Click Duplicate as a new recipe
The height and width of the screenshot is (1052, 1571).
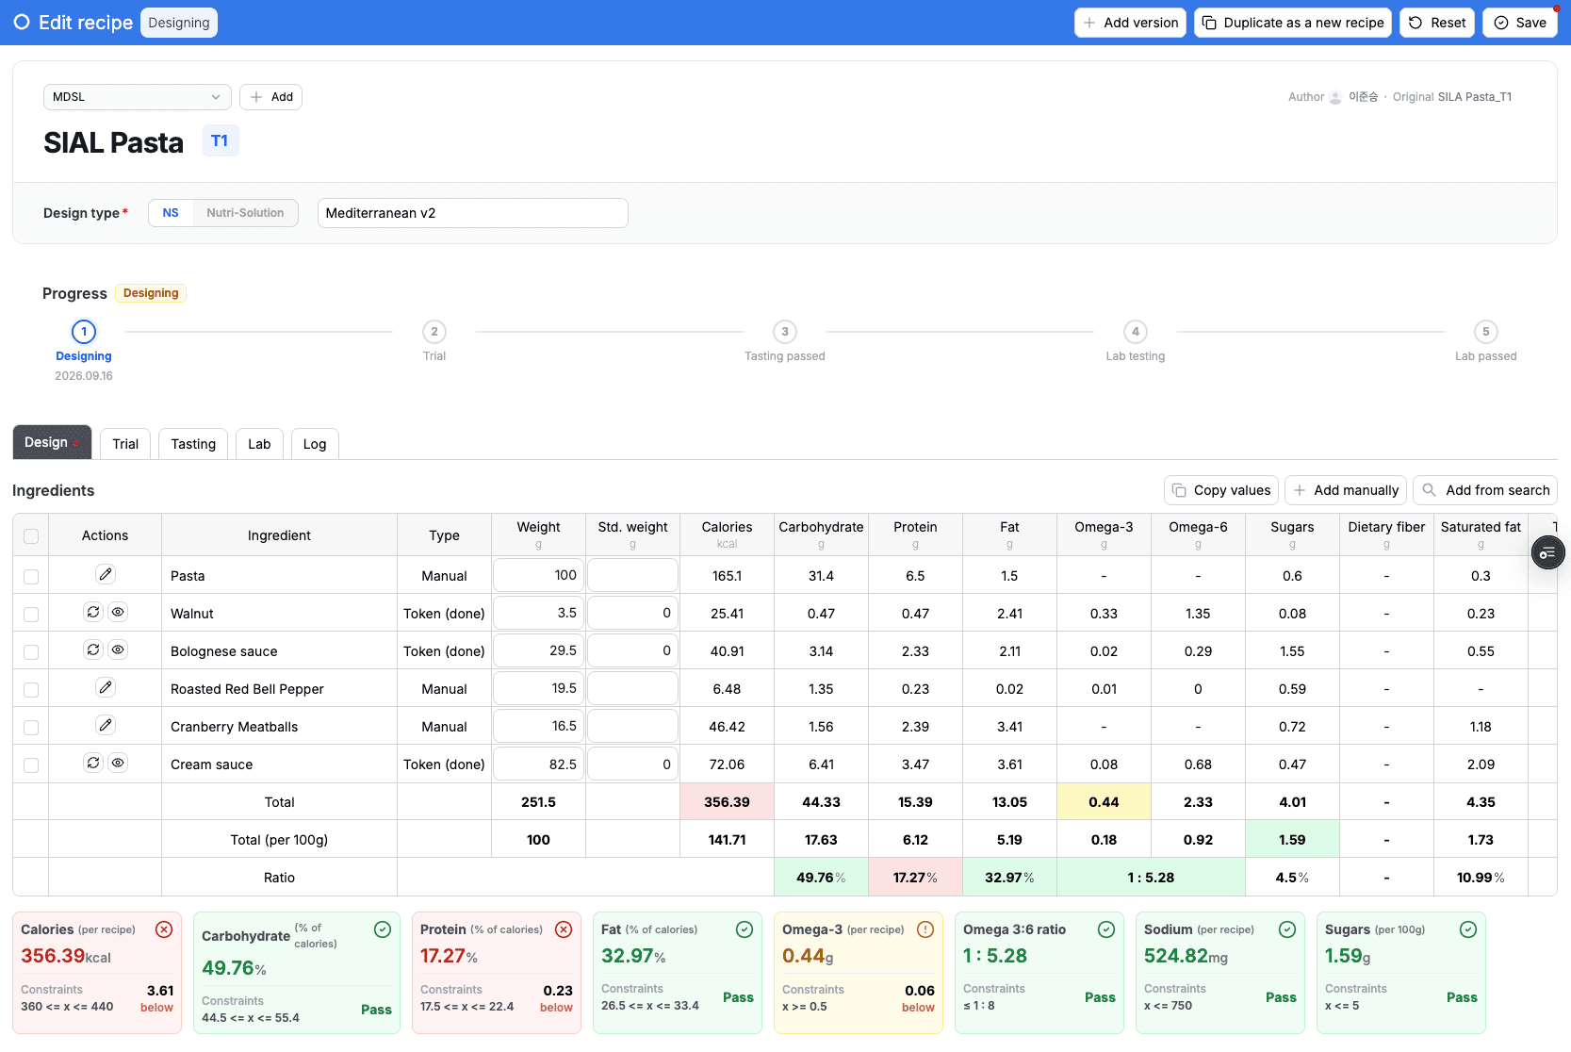(1294, 23)
